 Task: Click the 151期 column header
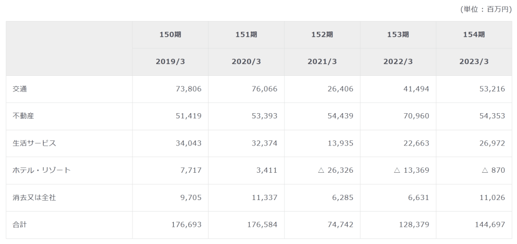coord(246,35)
